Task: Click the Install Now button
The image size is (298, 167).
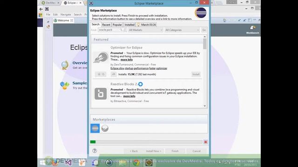Action: pyautogui.click(x=154, y=151)
